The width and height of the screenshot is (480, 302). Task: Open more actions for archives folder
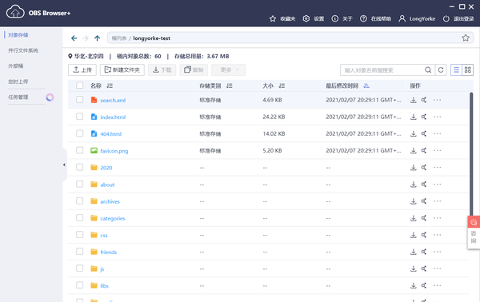tap(437, 201)
